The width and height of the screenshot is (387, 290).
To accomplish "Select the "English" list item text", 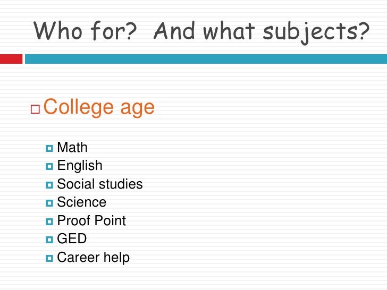I will click(80, 166).
